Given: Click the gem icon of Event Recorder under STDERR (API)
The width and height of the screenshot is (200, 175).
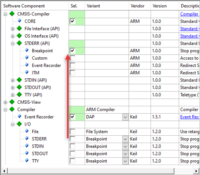Looking at the screenshot, I should click(27, 65).
